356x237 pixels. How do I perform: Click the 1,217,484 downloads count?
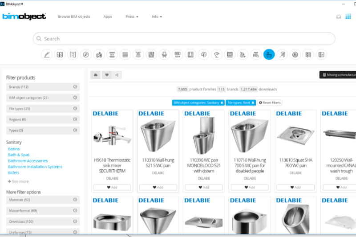pyautogui.click(x=248, y=89)
